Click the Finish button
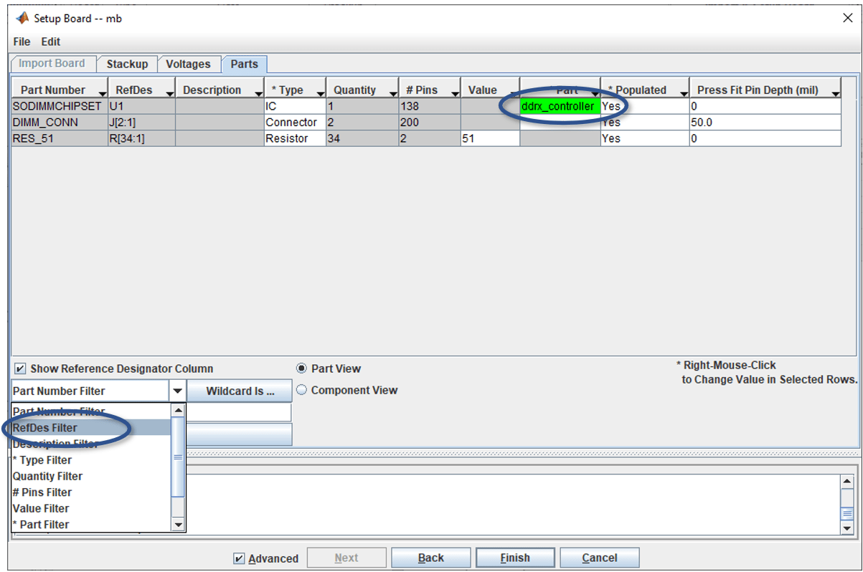This screenshot has width=863, height=572. pos(515,558)
